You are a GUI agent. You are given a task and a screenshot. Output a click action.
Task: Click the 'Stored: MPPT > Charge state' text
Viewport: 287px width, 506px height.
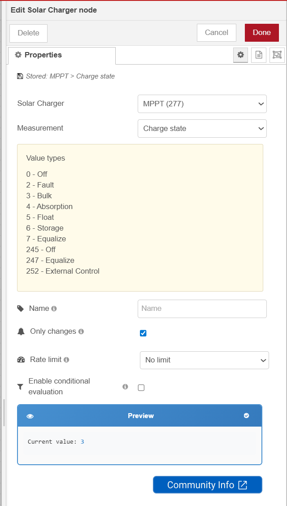coord(70,76)
